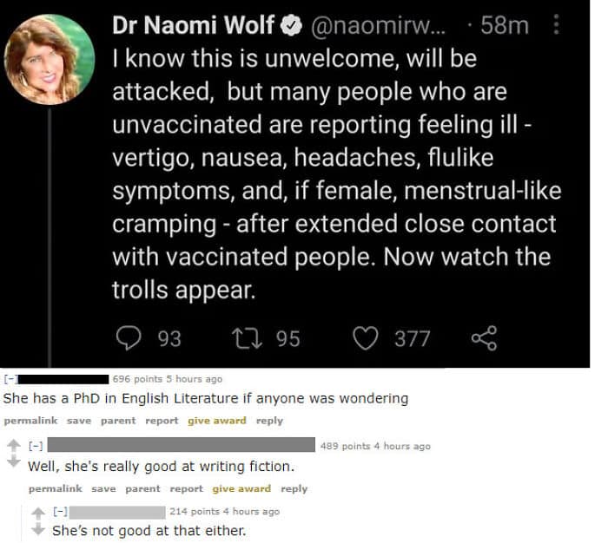
Task: Collapse the "writing fiction" comment with [-]
Action: (36, 447)
